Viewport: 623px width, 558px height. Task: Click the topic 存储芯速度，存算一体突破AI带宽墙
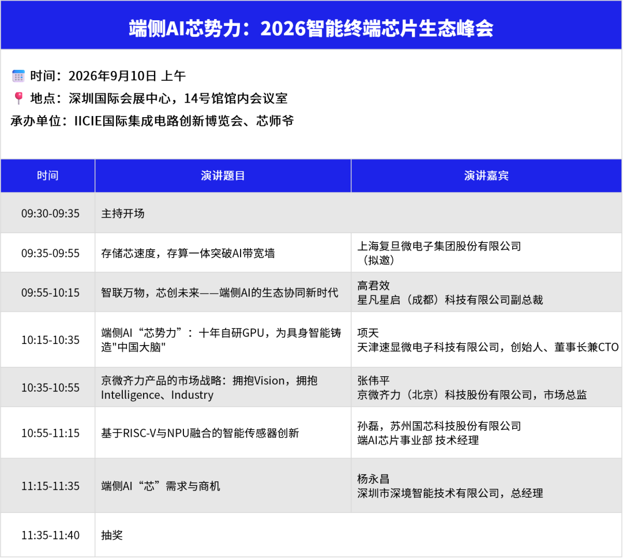point(188,253)
